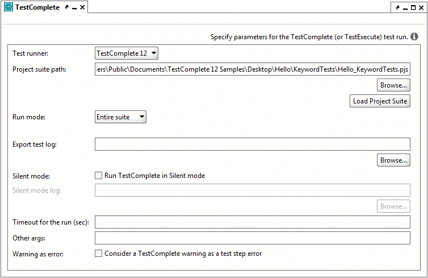
Task: Click the Load Project Suite button
Action: click(x=380, y=101)
